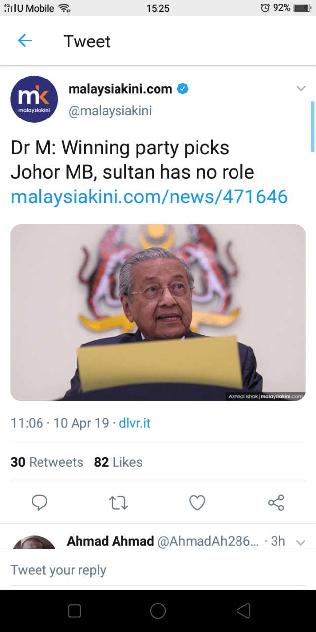
Task: Open the malaysiakini profile avatar
Action: [x=35, y=99]
